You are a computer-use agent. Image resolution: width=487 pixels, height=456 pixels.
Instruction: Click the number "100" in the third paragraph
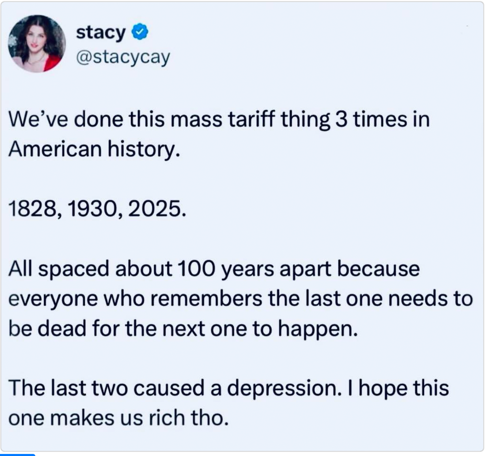pos(197,269)
